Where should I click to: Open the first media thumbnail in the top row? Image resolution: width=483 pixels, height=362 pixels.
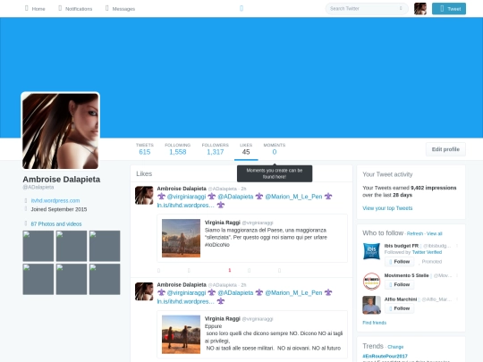click(x=38, y=246)
